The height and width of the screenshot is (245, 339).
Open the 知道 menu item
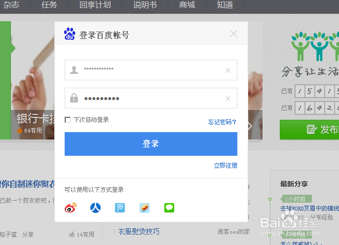click(x=225, y=5)
